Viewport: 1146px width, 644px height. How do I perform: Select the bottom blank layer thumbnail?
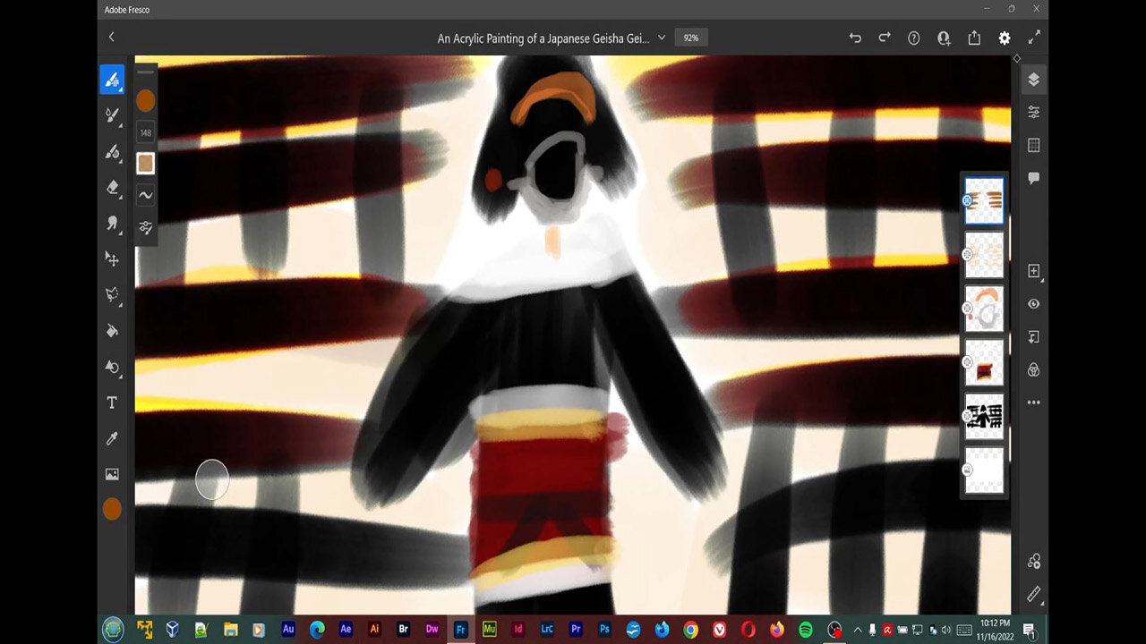984,470
